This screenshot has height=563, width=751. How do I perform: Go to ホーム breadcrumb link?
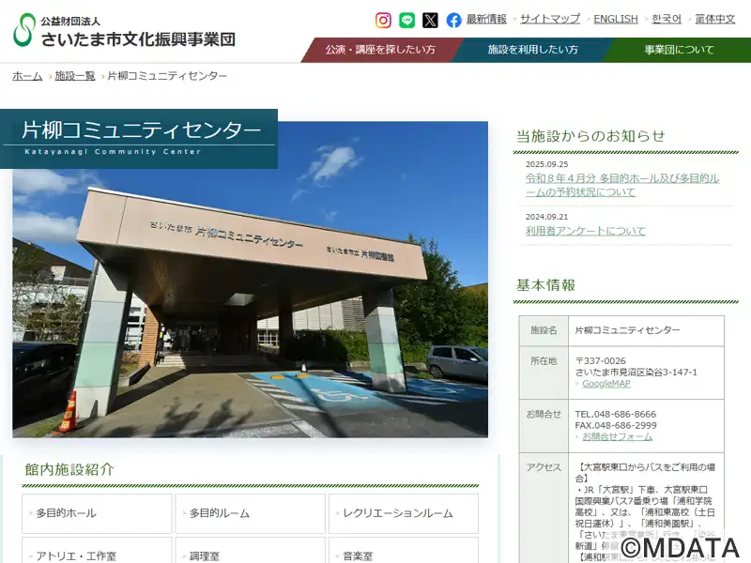coord(27,76)
